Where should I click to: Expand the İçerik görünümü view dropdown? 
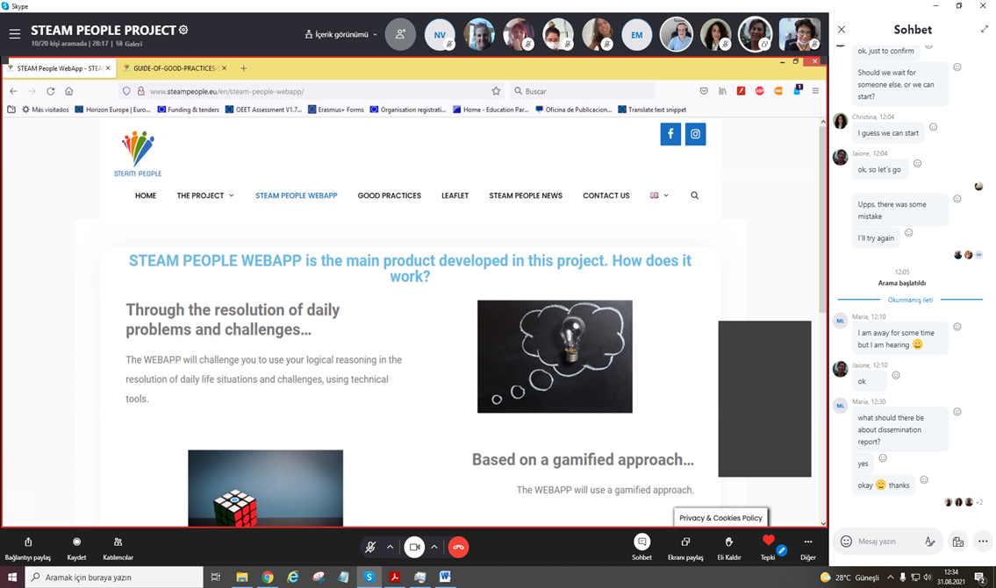tap(340, 35)
